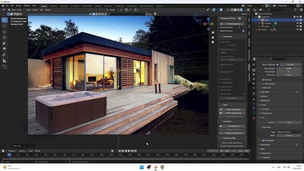Toggle the Denoise checkbox
The height and width of the screenshot is (171, 304).
click(x=264, y=80)
